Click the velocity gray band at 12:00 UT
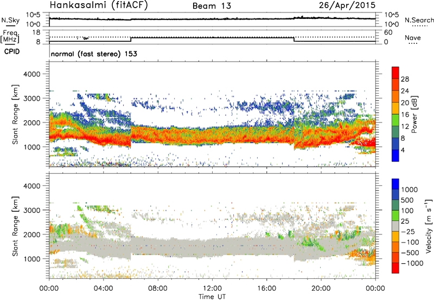The width and height of the screenshot is (434, 300). coord(212,247)
